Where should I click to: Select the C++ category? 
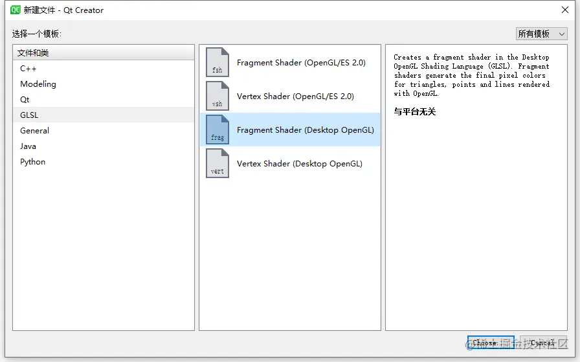click(104, 69)
